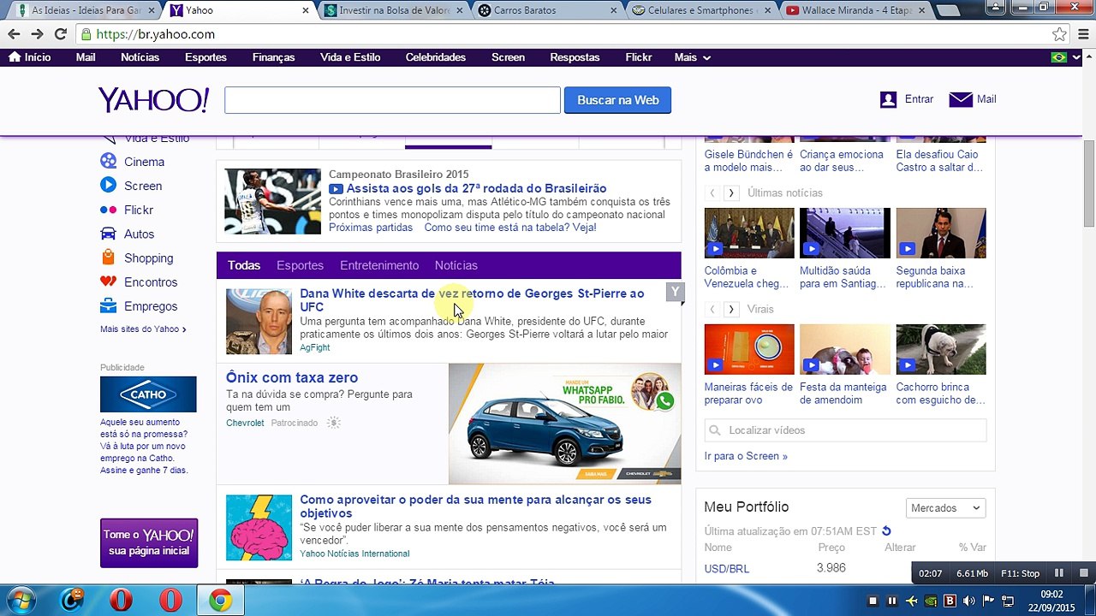Click the Shopping bag icon
The image size is (1096, 616).
tap(108, 258)
